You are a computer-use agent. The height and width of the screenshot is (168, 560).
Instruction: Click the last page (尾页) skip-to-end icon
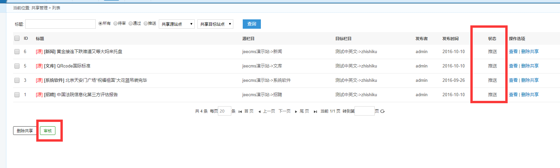click(x=315, y=112)
